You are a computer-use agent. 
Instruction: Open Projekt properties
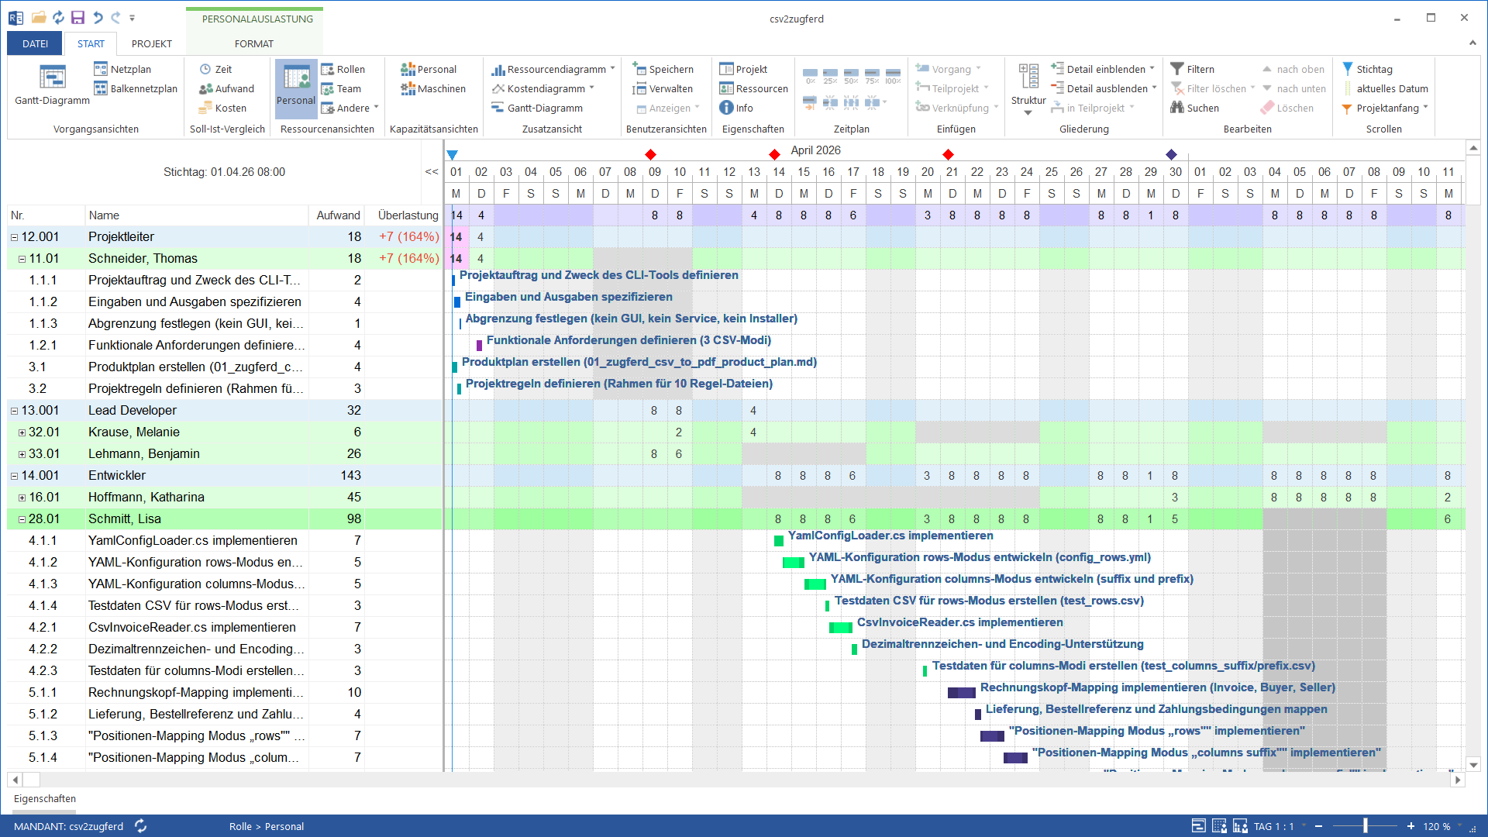pos(743,69)
